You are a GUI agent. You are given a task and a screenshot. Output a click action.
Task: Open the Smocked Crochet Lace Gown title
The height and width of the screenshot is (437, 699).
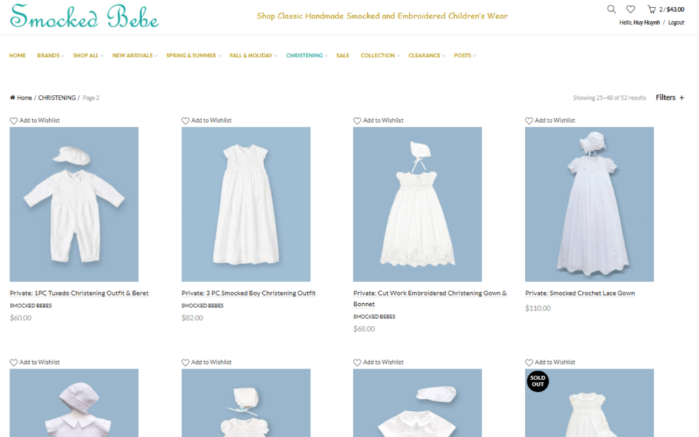click(x=580, y=293)
